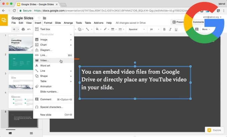Click the Image menu entry icon
The height and width of the screenshot is (137, 227).
pyautogui.click(x=37, y=40)
